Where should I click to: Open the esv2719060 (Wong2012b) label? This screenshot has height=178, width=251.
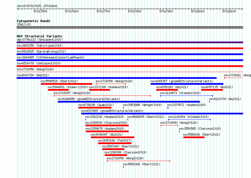pos(179,123)
